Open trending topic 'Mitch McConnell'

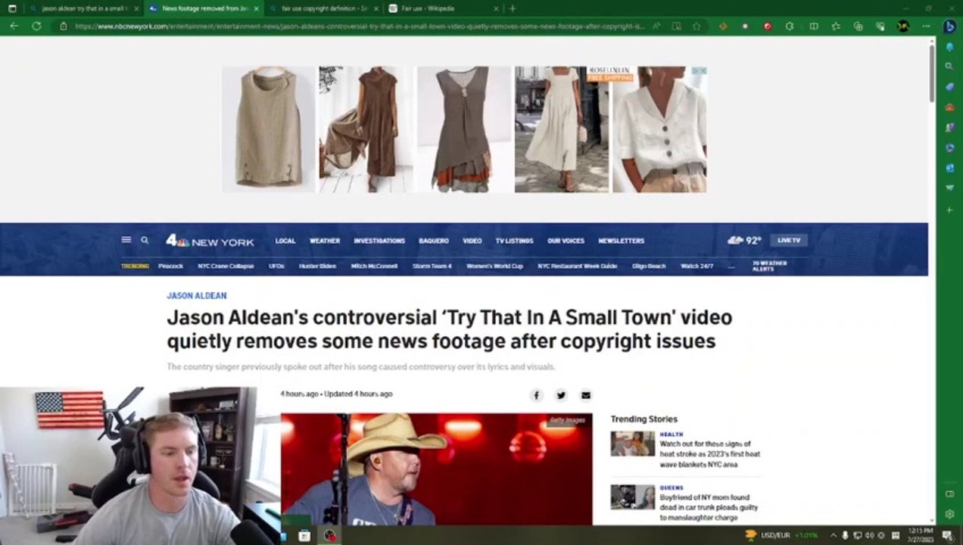[x=374, y=266]
